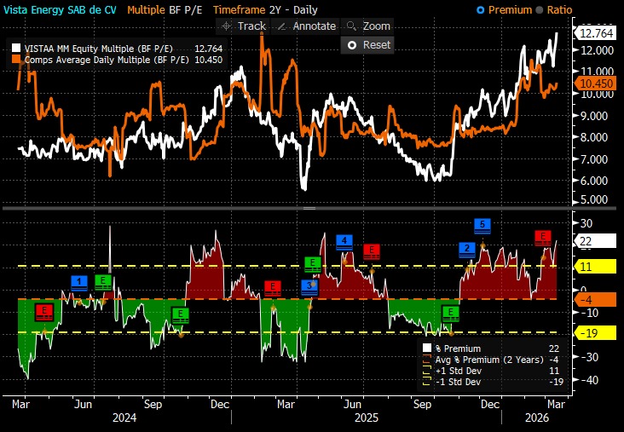
Task: Click the Vista Energy SAB de CV title
Action: 60,9
